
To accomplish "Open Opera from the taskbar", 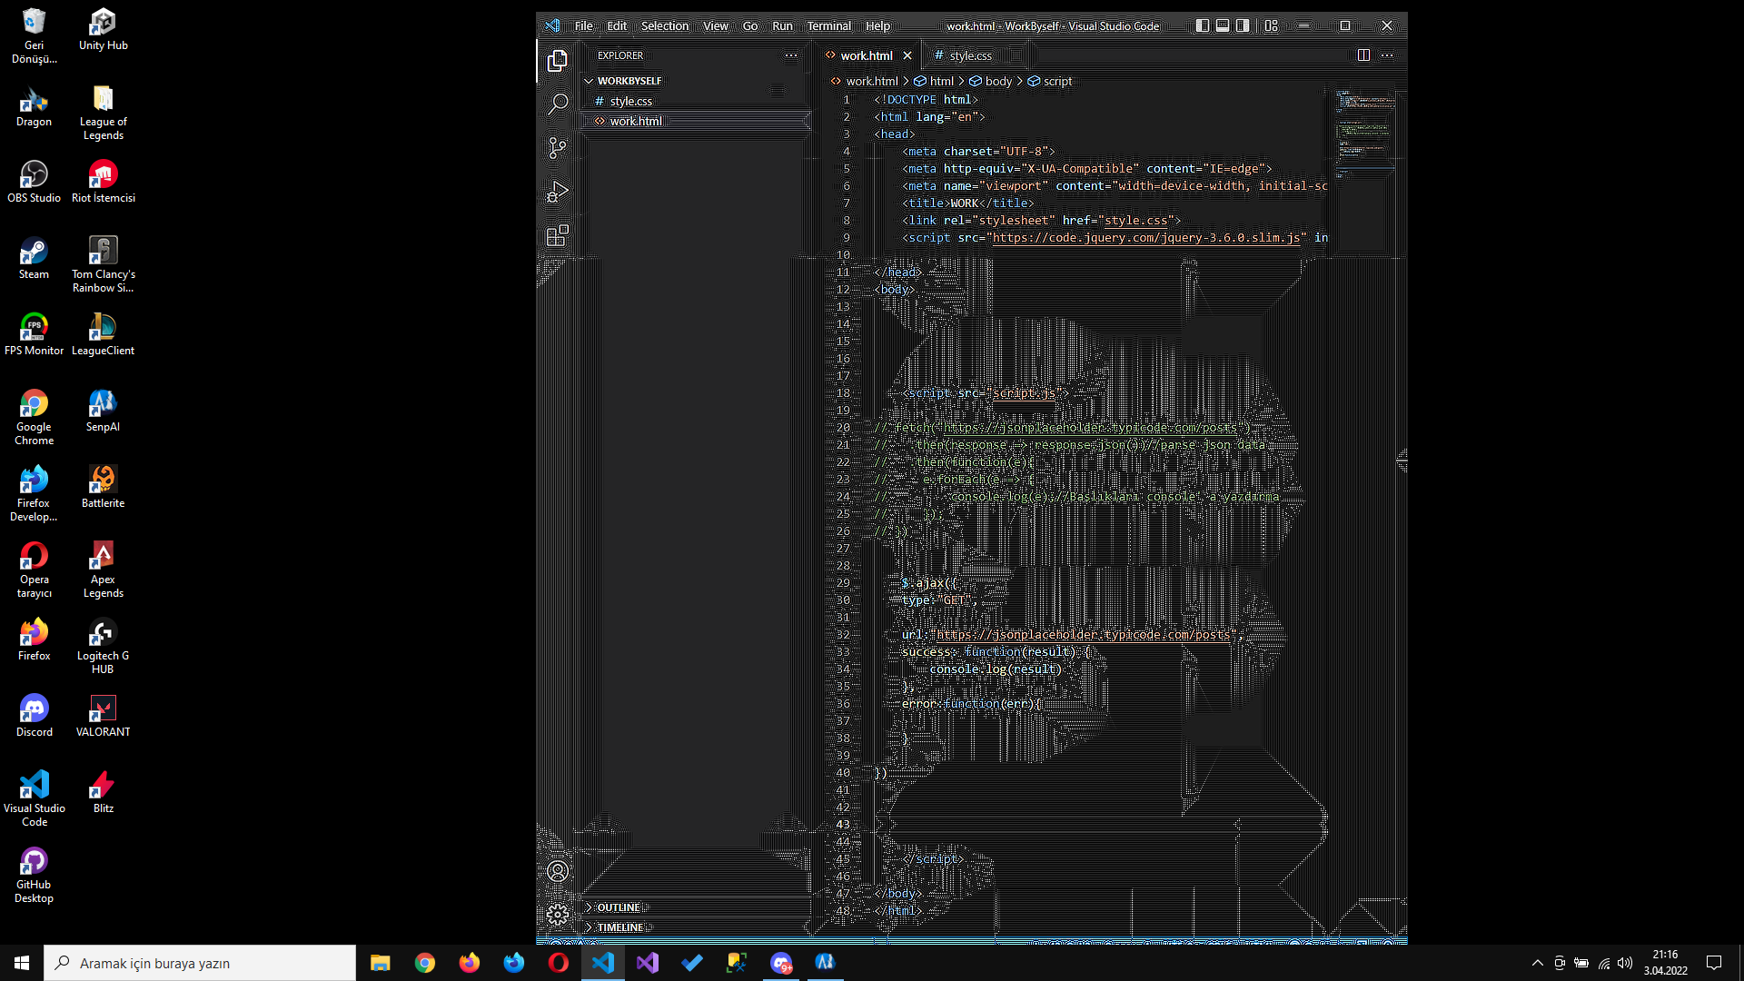I will [558, 963].
